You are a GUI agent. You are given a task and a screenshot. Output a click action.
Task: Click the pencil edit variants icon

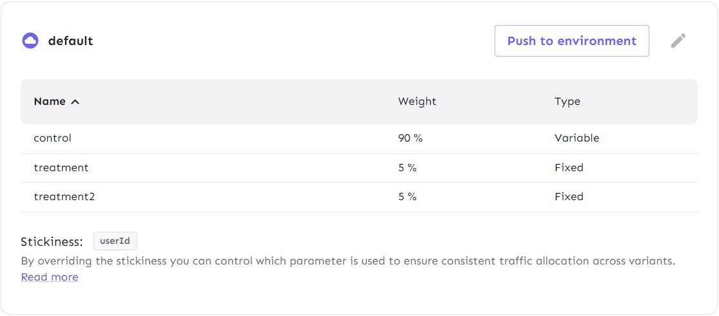click(x=678, y=41)
